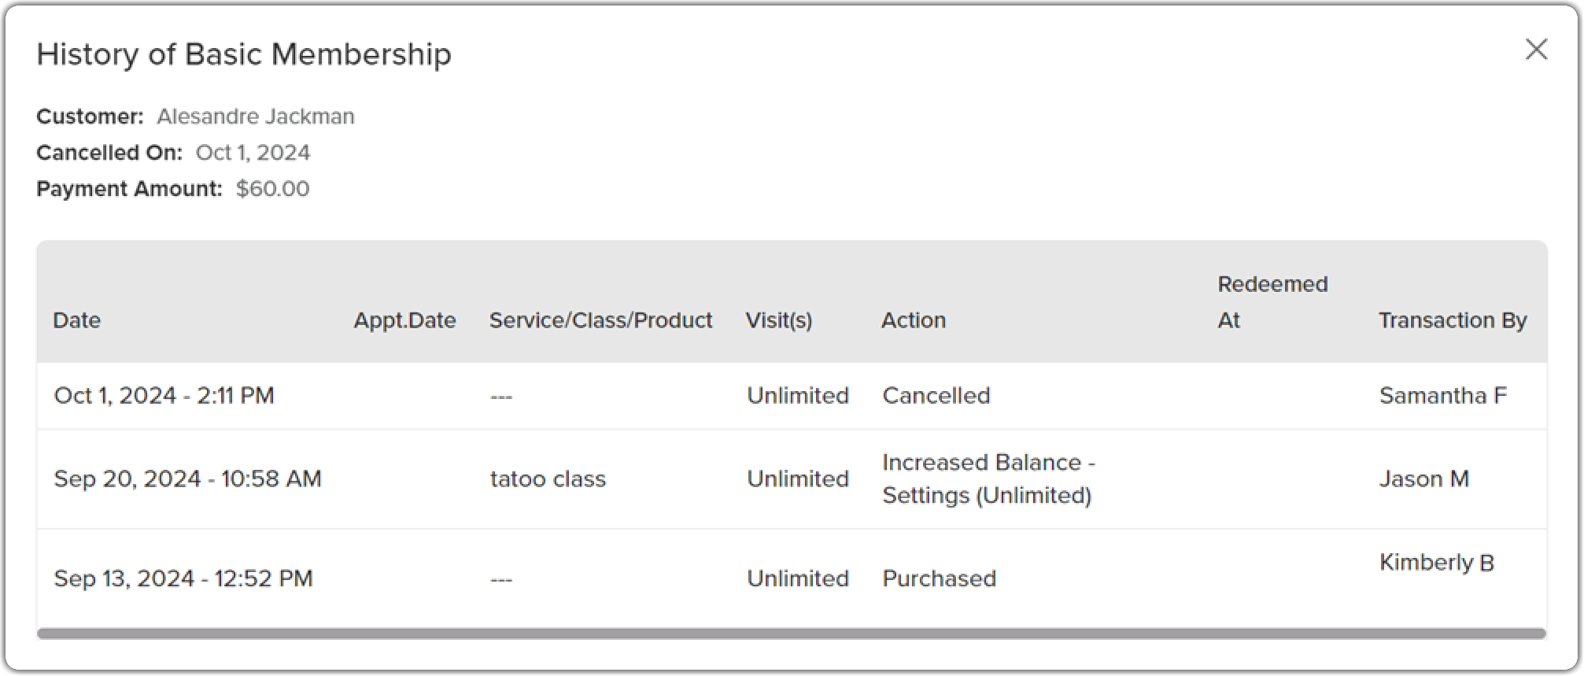Screen dimensions: 1584x676
Task: Click the Action column header
Action: click(x=914, y=320)
